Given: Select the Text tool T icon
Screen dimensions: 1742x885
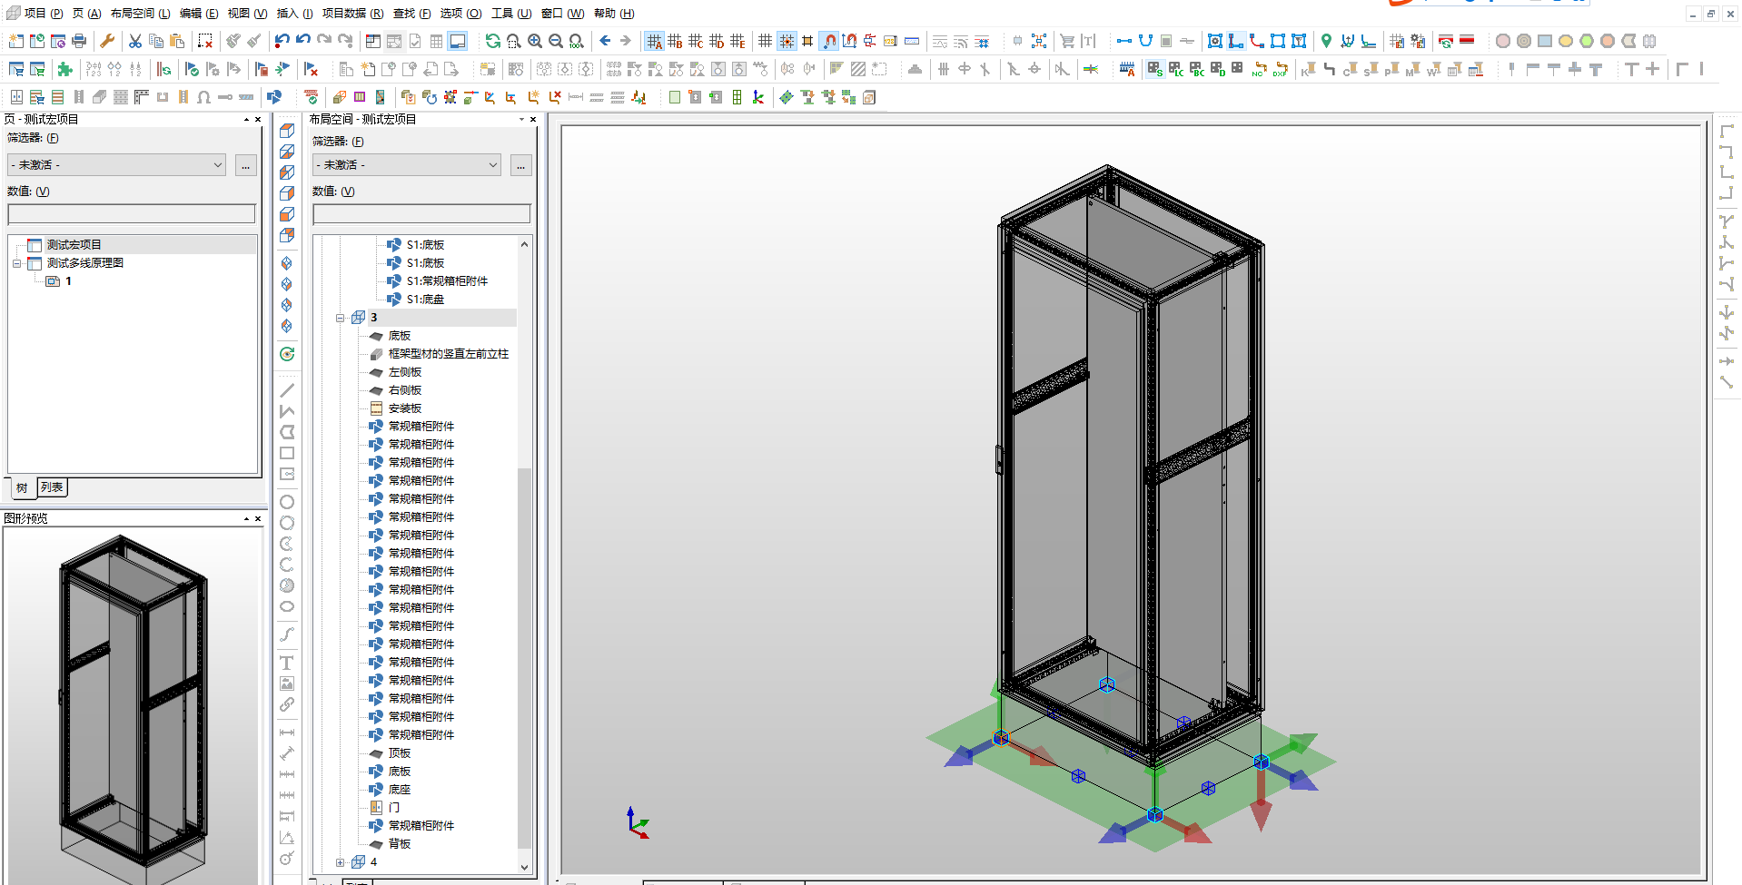Looking at the screenshot, I should (x=287, y=663).
